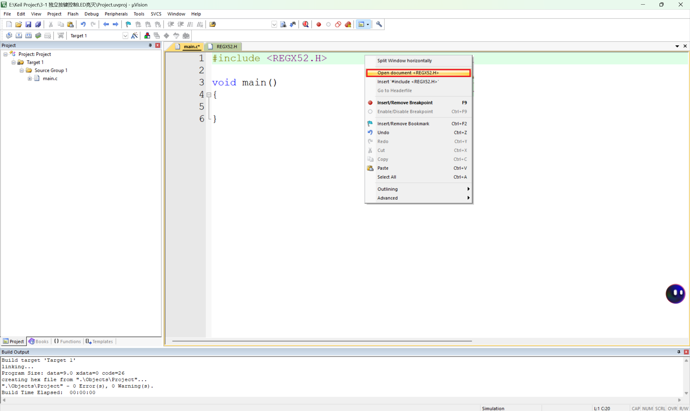Open the Peripherals menu
The height and width of the screenshot is (411, 690).
coord(116,14)
